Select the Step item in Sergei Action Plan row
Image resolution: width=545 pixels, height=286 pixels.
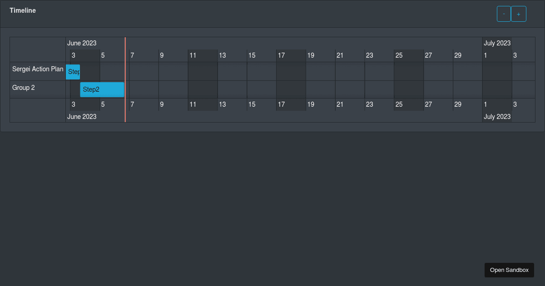[73, 72]
